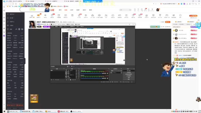Open source properties via the Sources gear icon
The width and height of the screenshot is (201, 113).
point(71,80)
